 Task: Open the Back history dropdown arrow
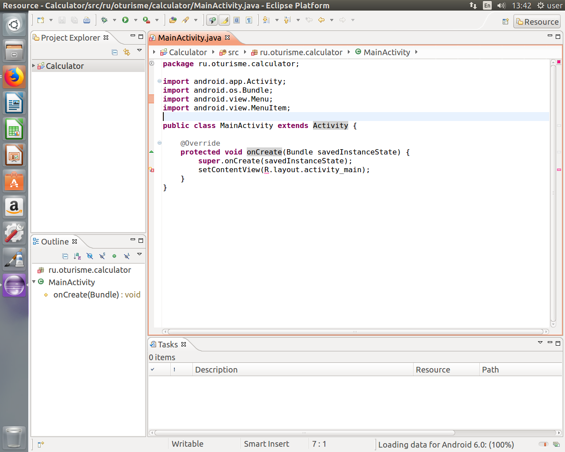pyautogui.click(x=331, y=20)
